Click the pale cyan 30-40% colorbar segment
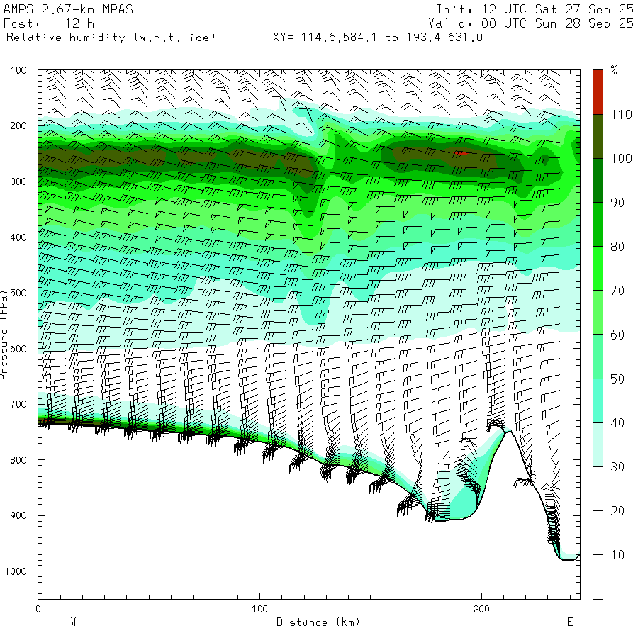Viewport: 638px width, 638px height. (x=598, y=444)
